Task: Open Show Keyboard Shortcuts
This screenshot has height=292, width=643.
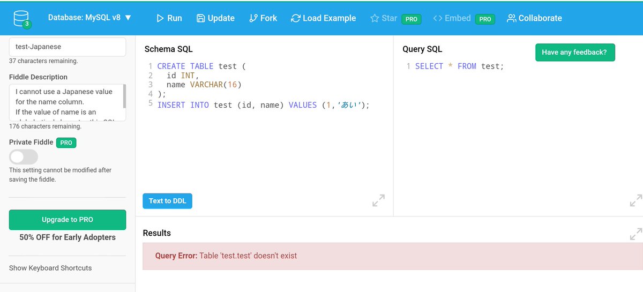Action: (50, 268)
